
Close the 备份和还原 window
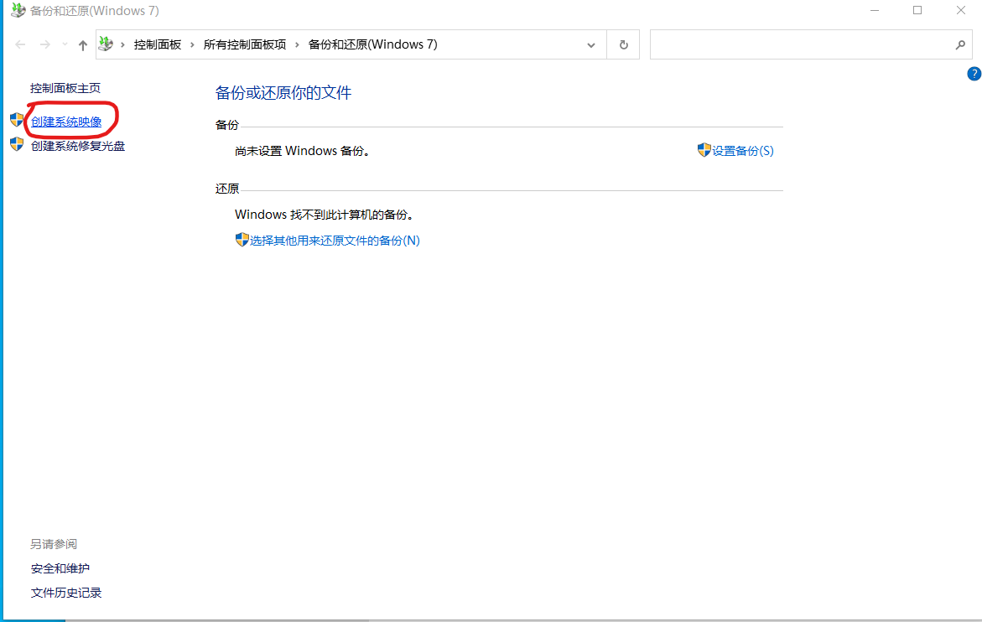pos(961,10)
